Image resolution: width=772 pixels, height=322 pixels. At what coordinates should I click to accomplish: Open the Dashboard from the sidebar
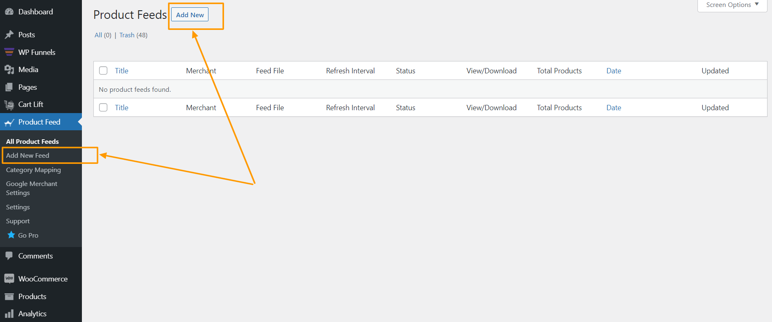[9, 11]
